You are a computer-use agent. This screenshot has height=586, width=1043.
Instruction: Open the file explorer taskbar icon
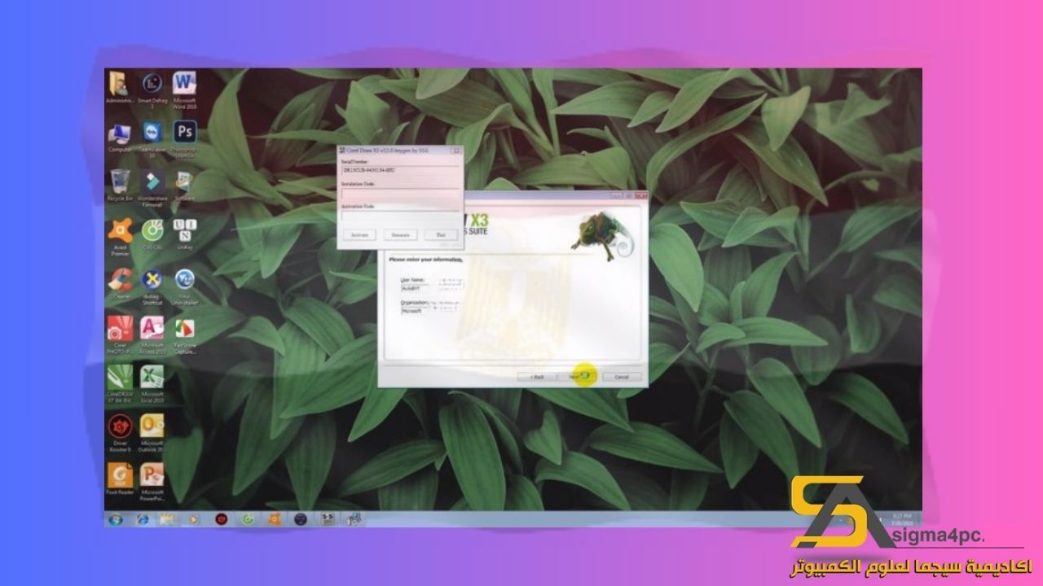click(x=168, y=518)
